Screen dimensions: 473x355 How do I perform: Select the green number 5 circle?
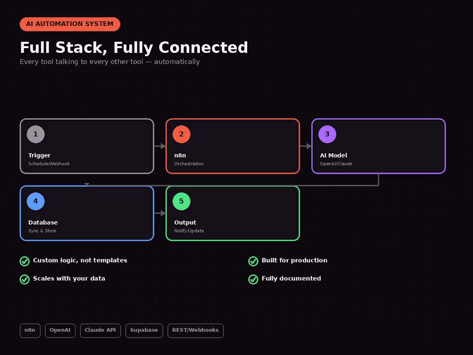[x=181, y=201]
